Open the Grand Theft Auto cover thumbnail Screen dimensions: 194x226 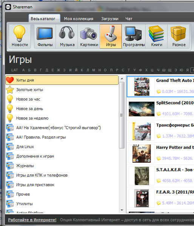142,87
